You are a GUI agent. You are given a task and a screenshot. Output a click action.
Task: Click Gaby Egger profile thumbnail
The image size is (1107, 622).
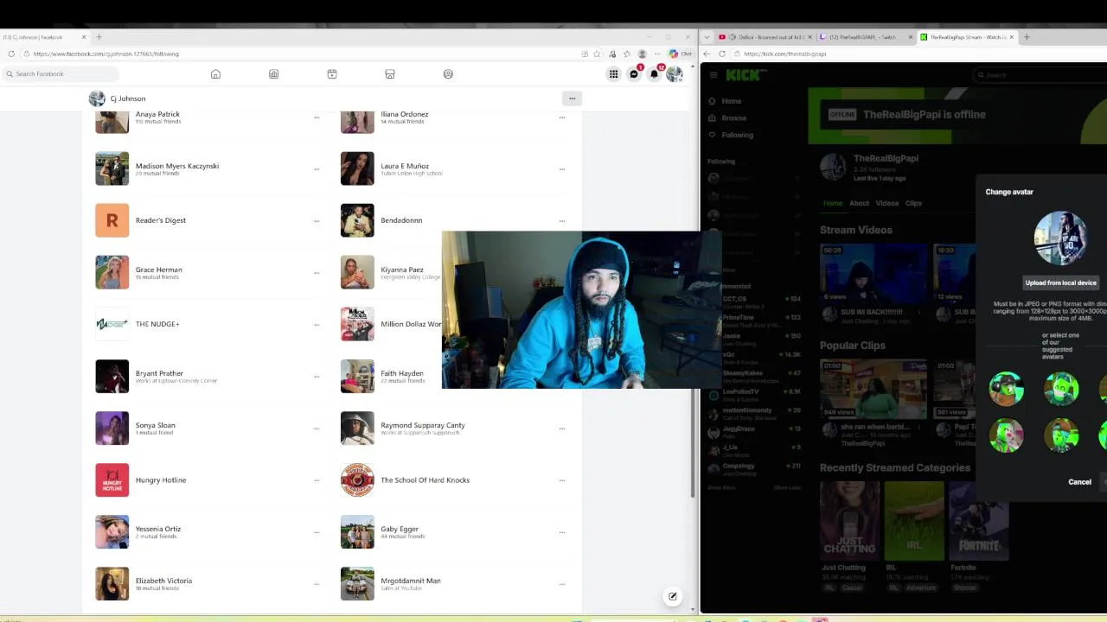357,532
